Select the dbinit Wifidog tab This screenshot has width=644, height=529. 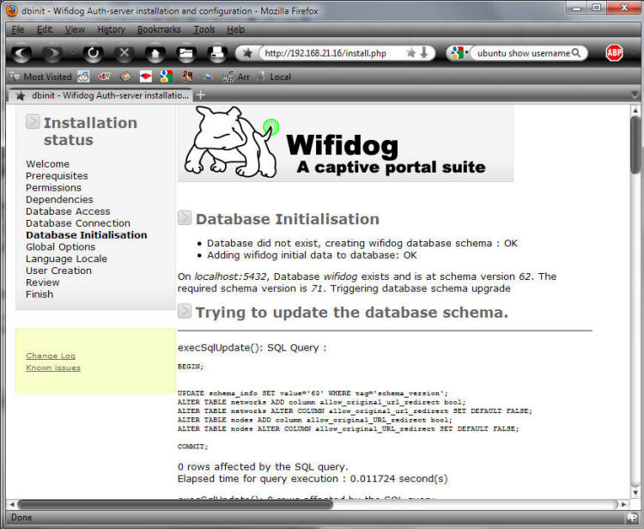[101, 95]
